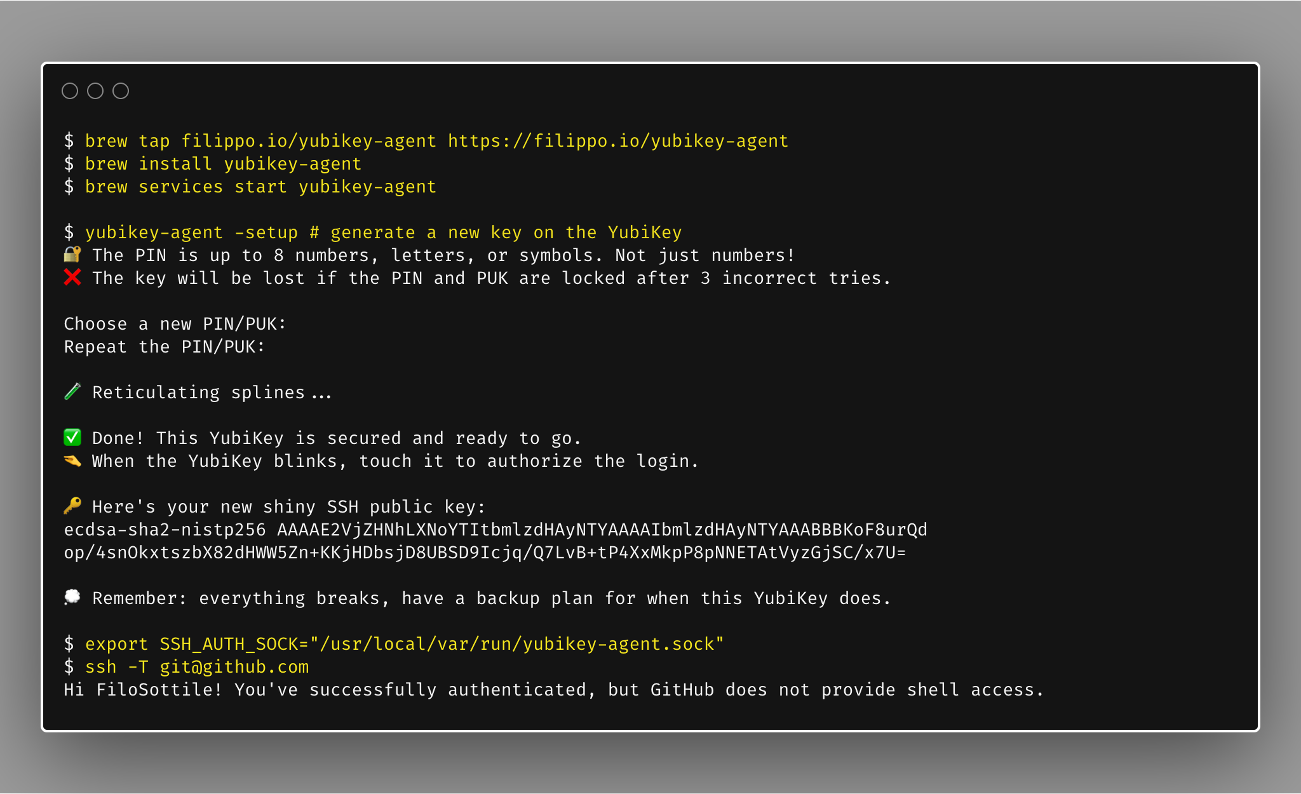The height and width of the screenshot is (794, 1301).
Task: Click the https://filippo.io/yubikey-agent URL
Action: point(617,141)
